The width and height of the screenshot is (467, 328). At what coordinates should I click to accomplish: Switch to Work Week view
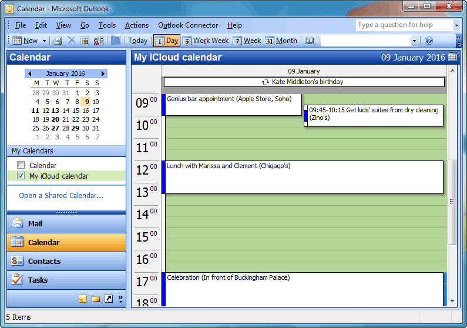tap(206, 41)
